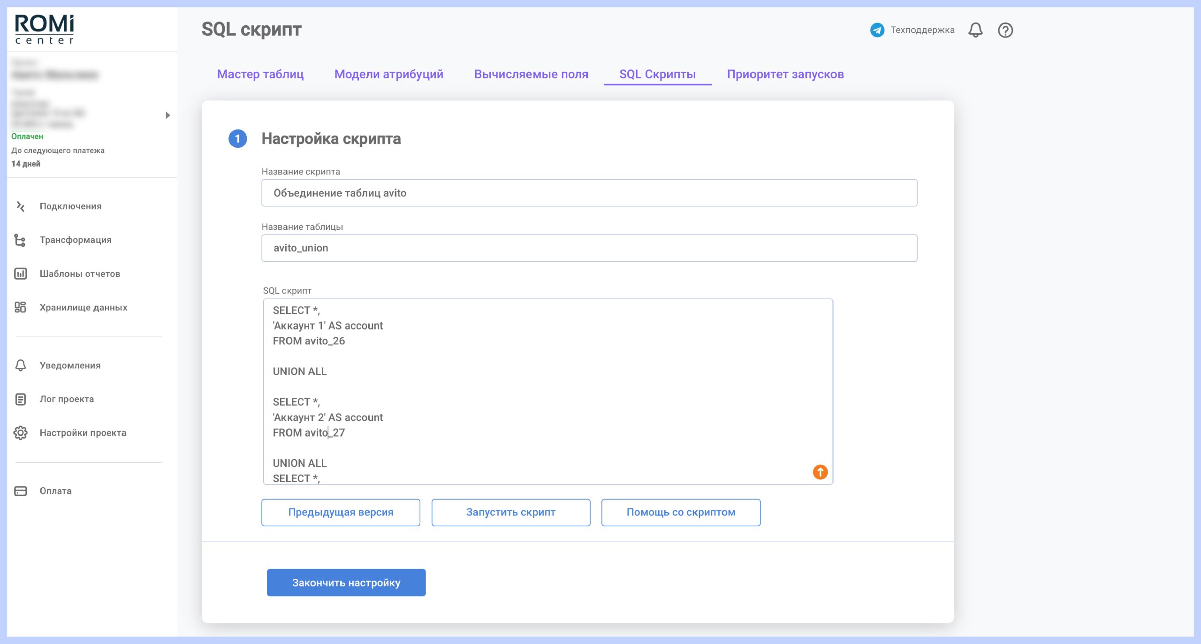Click the Предыдущая версия button
The image size is (1201, 644).
point(341,512)
